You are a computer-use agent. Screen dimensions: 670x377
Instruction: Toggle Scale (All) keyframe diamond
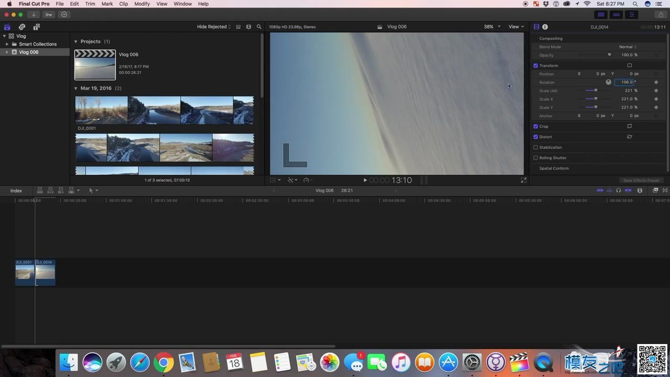656,91
